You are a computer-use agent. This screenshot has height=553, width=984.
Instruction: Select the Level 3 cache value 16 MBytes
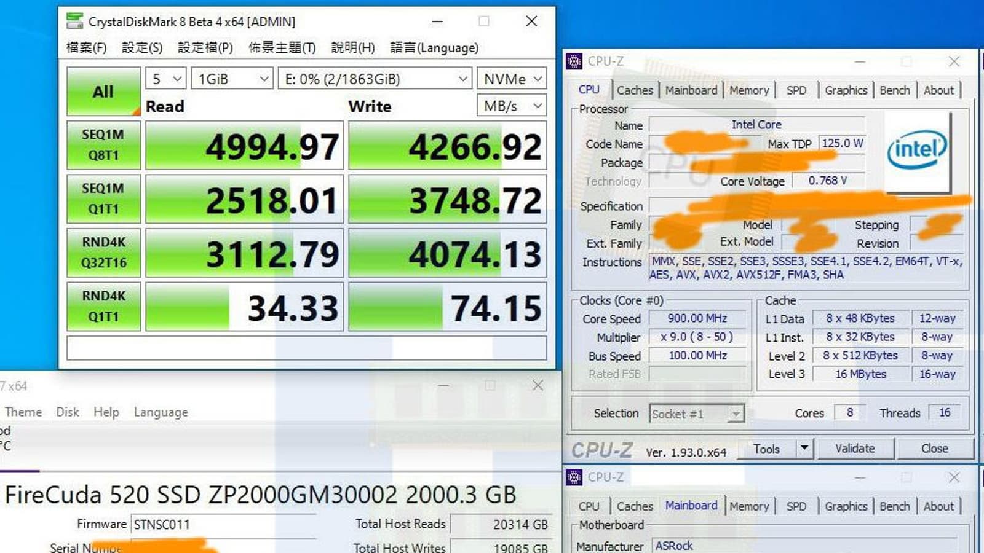tap(860, 374)
